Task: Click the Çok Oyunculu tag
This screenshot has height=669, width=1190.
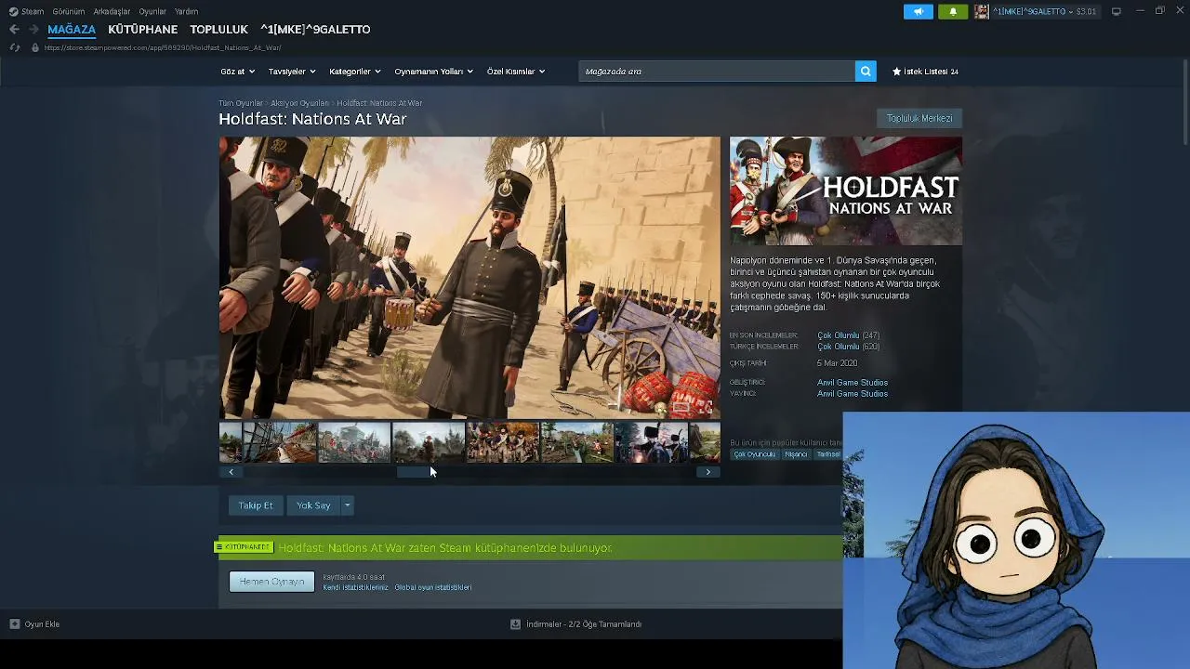Action: coord(754,454)
